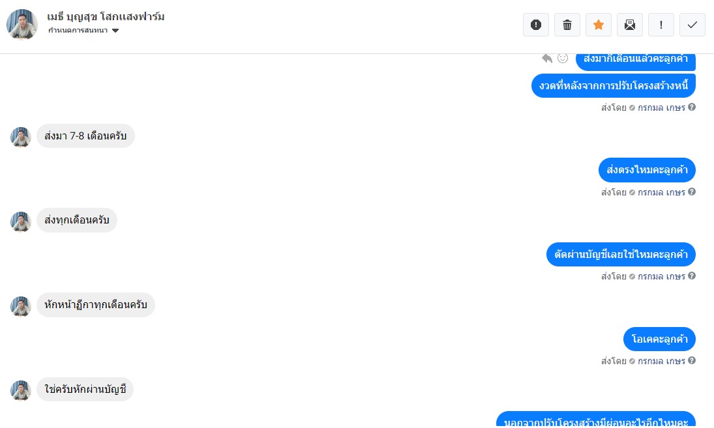
Task: Open emoji reaction smiley icon
Action: pyautogui.click(x=563, y=58)
